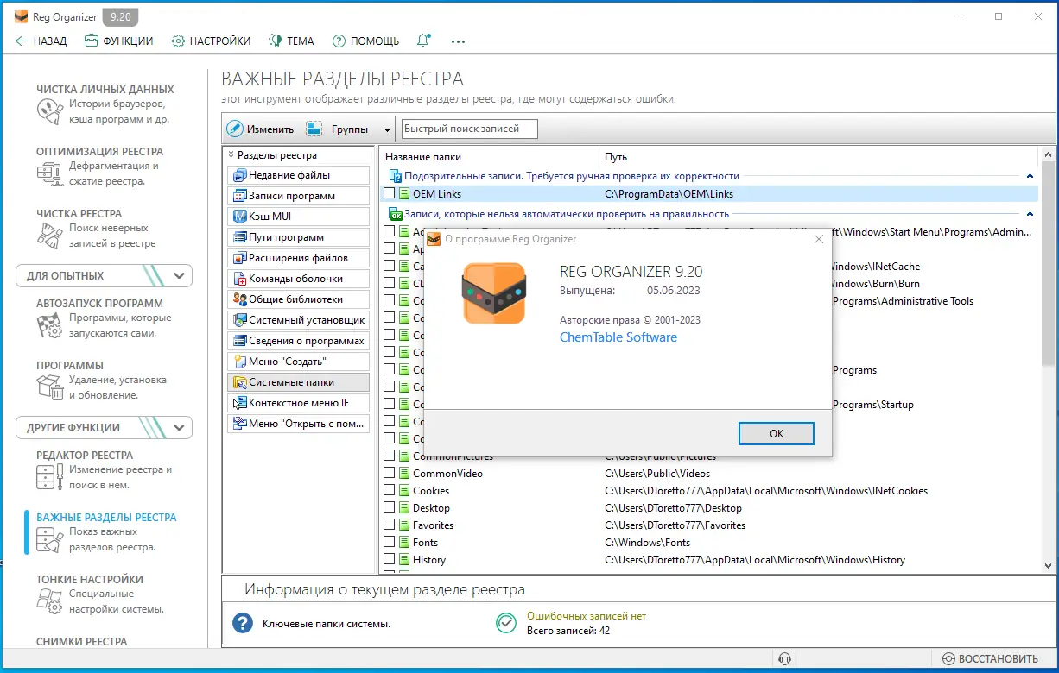Click the ВОССТАНОВИТЬ button
Viewport: 1059px width, 673px height.
click(x=990, y=658)
